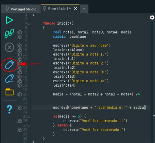Image resolution: width=155 pixels, height=143 pixels.
Task: Collapse the senao block at line 27
Action: click(x=29, y=125)
